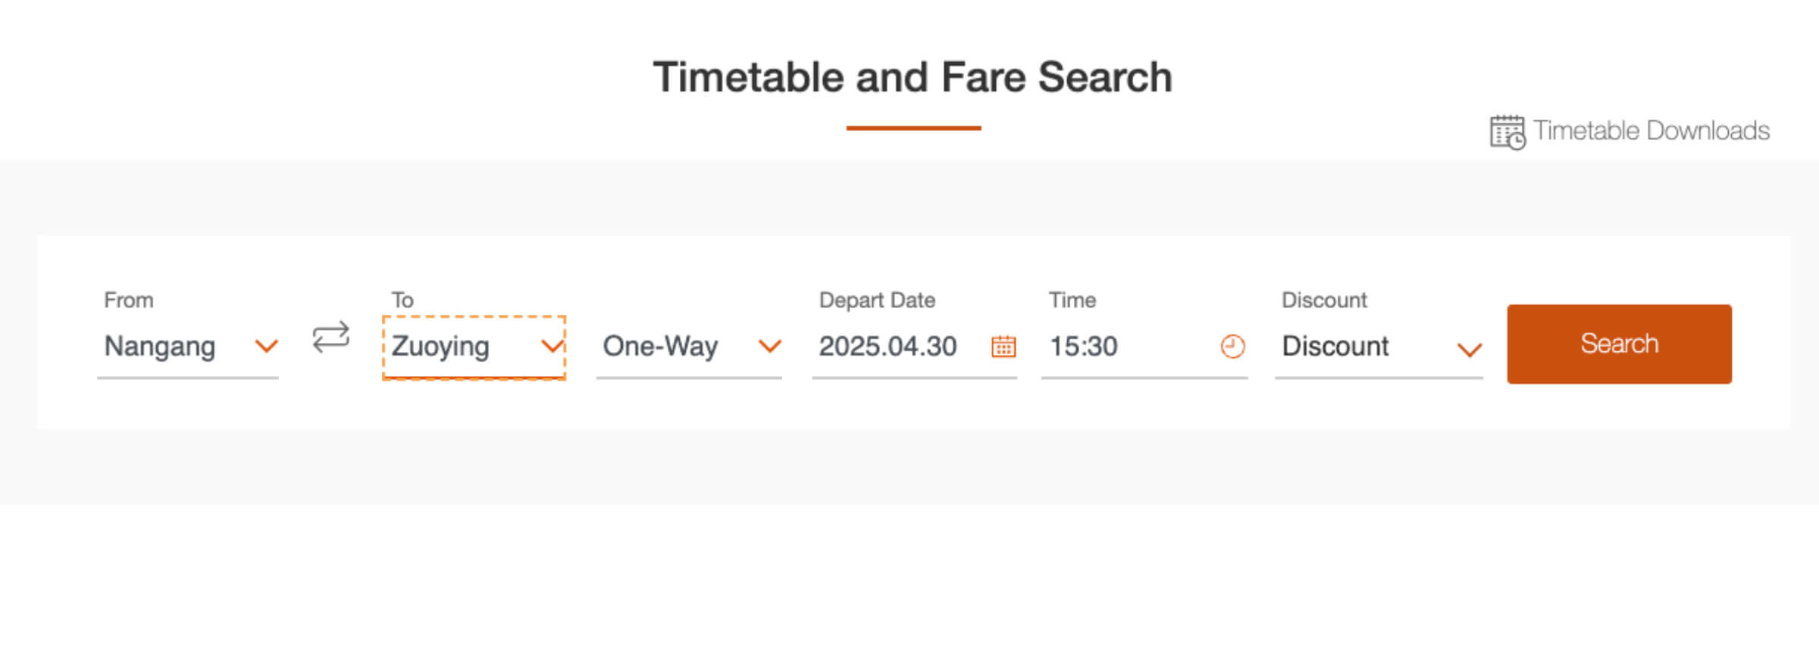Select the Nangang departure station field

[x=188, y=347]
